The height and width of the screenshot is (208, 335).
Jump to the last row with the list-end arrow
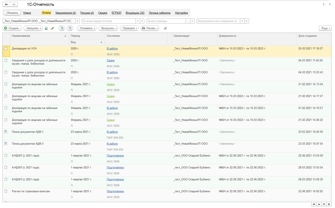point(329,204)
